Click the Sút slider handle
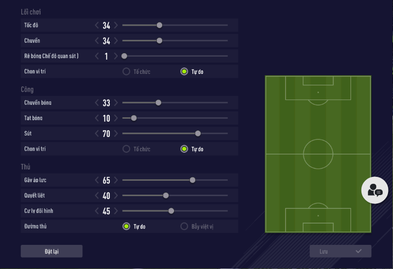This screenshot has width=393, height=269. 198,134
